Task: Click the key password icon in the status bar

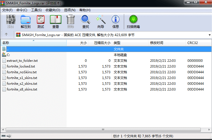Action: [x=9, y=136]
